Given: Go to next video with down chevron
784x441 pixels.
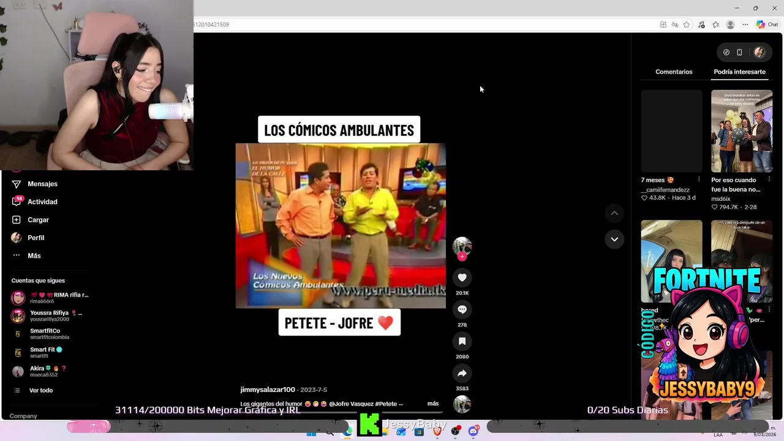Looking at the screenshot, I should coord(614,239).
